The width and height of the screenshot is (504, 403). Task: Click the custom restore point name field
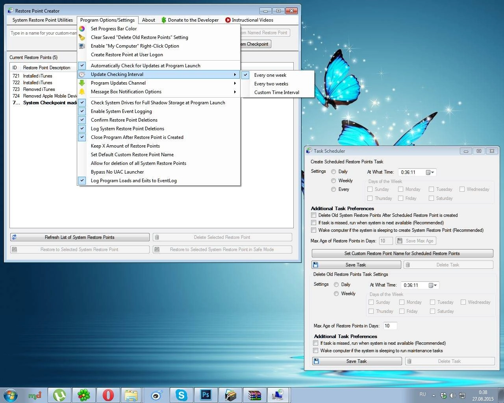(x=43, y=33)
